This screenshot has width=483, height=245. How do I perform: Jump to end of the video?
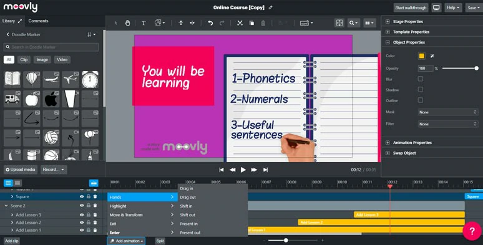[x=266, y=170]
